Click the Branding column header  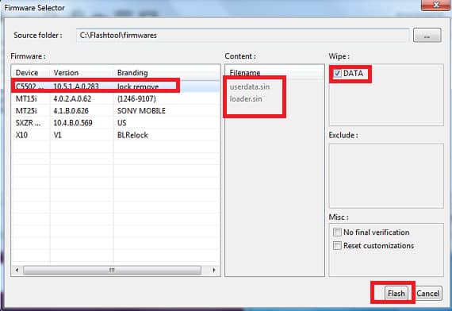[167, 72]
